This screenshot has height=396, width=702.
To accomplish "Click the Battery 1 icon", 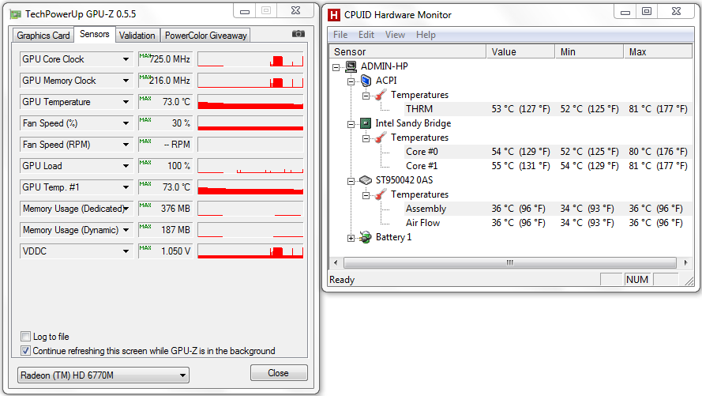I will click(366, 237).
